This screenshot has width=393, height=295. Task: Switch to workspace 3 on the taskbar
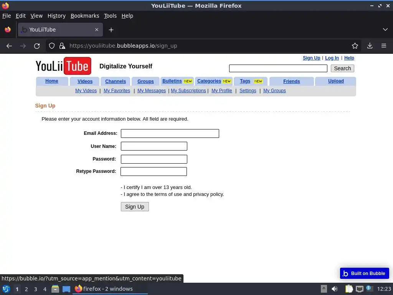pyautogui.click(x=36, y=289)
